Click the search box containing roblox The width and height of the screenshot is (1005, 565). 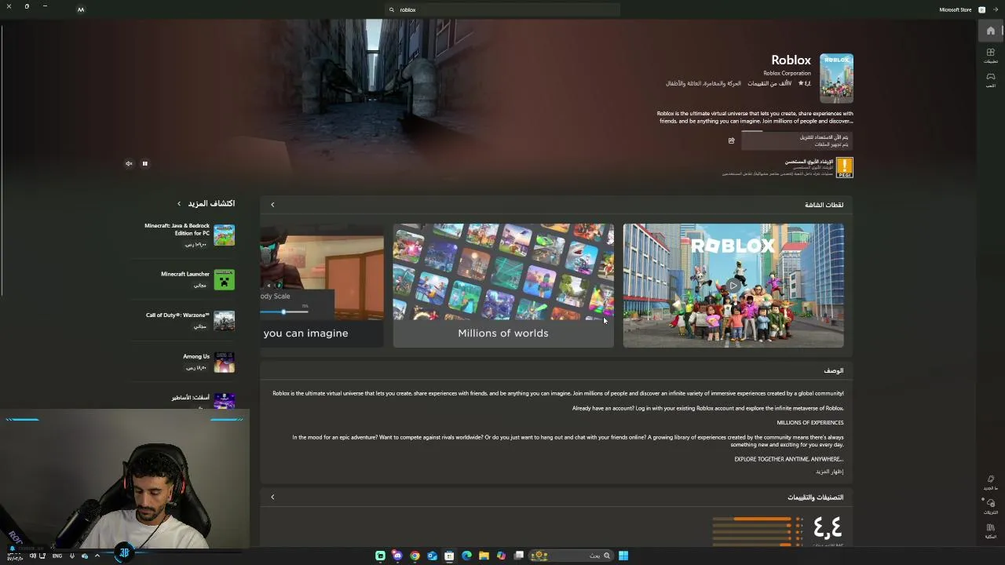click(502, 9)
